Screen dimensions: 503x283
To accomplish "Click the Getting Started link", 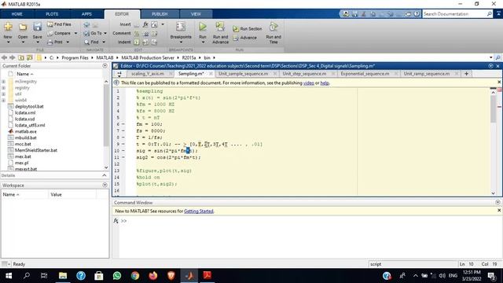I will [x=199, y=211].
